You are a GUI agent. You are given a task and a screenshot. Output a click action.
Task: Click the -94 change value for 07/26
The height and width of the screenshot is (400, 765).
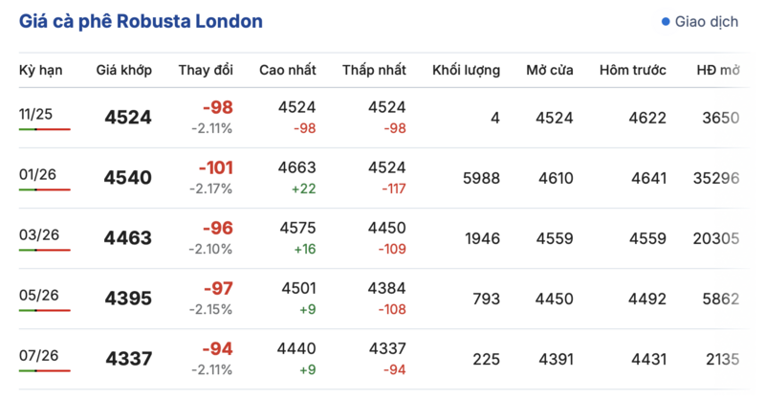click(216, 349)
